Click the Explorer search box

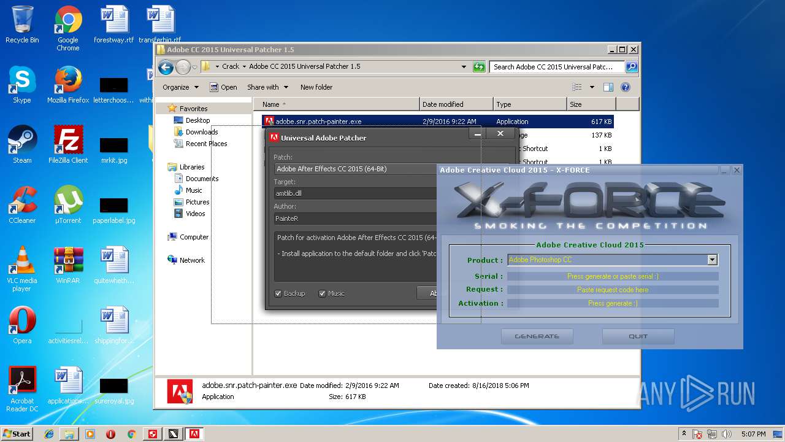click(557, 67)
